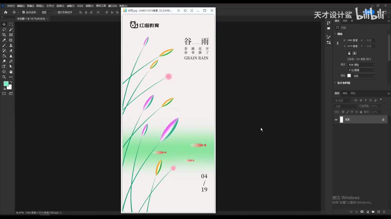The height and width of the screenshot is (219, 391).
Task: Switch to the 通道 (Channels) tab
Action: click(345, 93)
